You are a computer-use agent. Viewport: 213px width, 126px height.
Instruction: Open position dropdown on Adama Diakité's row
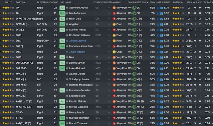109,74
